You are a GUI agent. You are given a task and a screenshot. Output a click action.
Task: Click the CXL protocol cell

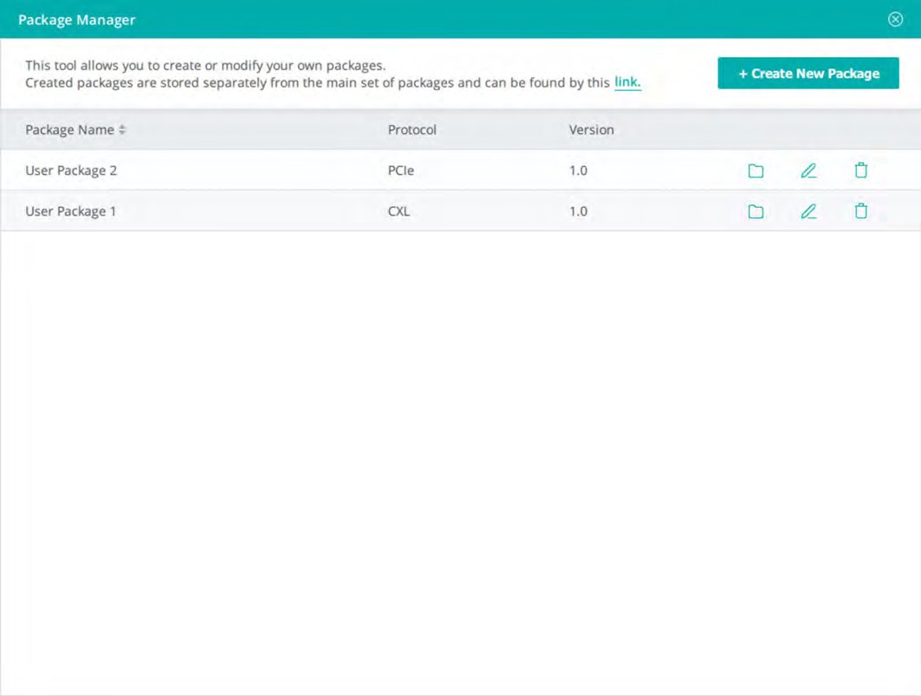tap(399, 211)
